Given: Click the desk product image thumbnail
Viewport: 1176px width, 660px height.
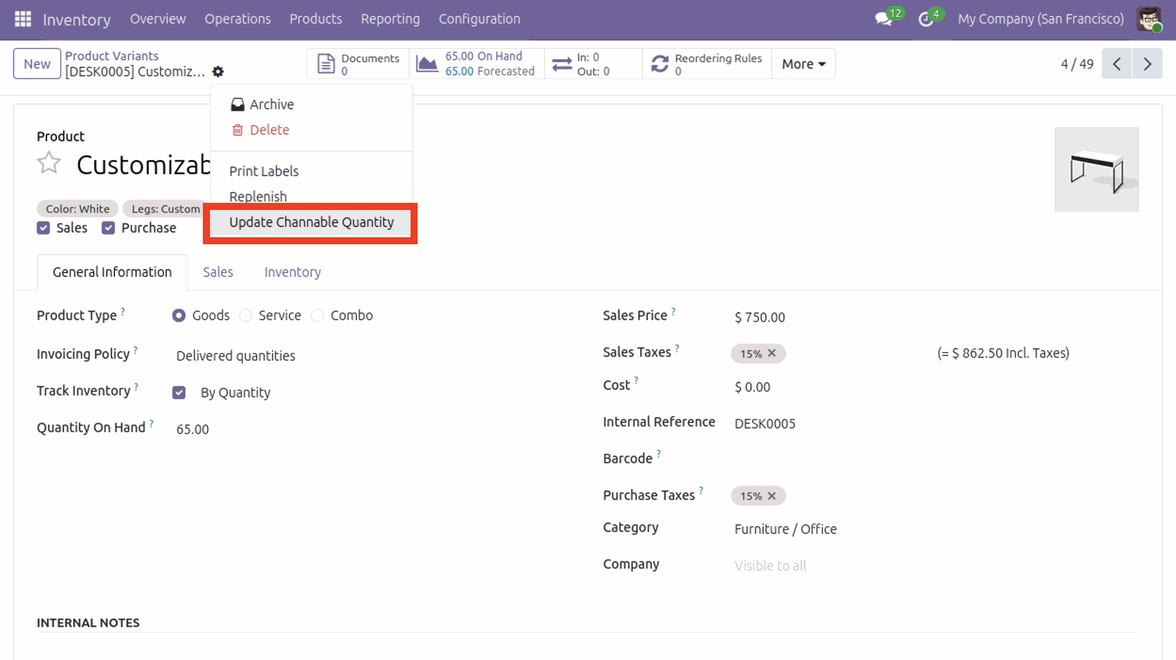Looking at the screenshot, I should 1096,170.
